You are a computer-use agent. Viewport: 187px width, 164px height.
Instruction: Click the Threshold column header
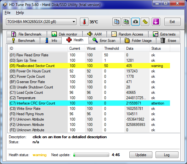113,48
